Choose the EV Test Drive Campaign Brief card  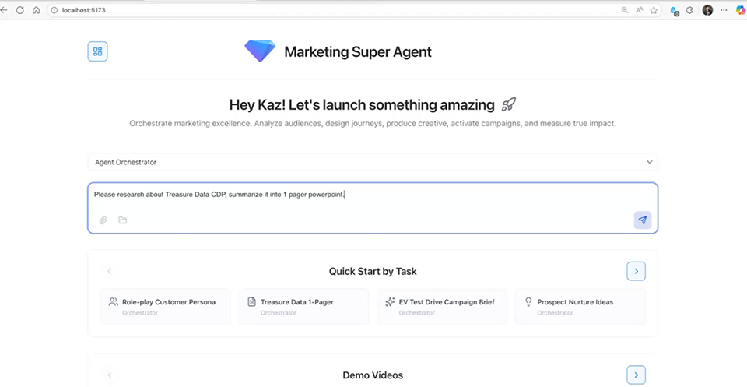coord(442,306)
